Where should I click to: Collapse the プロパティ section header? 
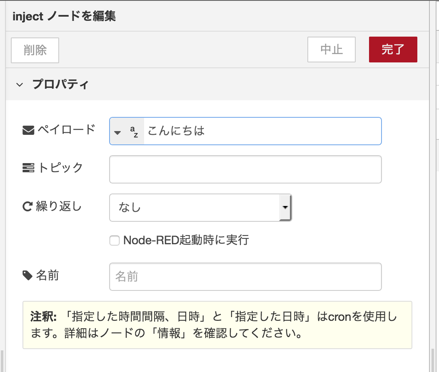[x=60, y=84]
